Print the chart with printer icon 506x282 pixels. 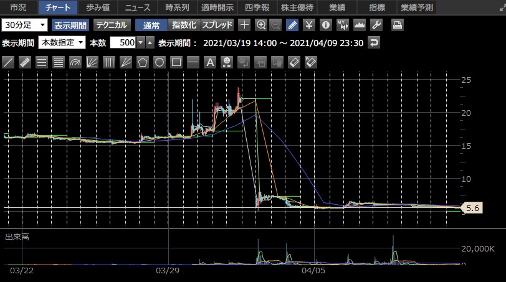coord(397,25)
